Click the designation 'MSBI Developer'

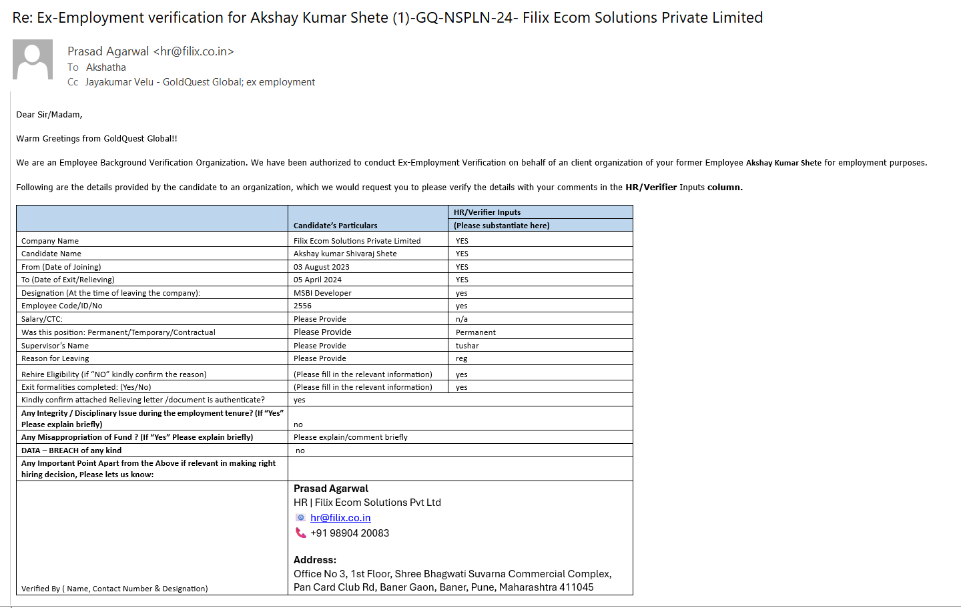pos(322,293)
